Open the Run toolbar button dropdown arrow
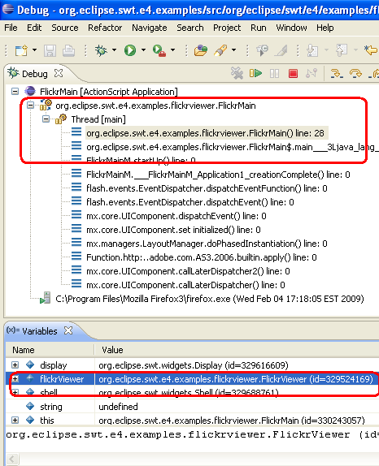The width and height of the screenshot is (379, 466). point(143,50)
